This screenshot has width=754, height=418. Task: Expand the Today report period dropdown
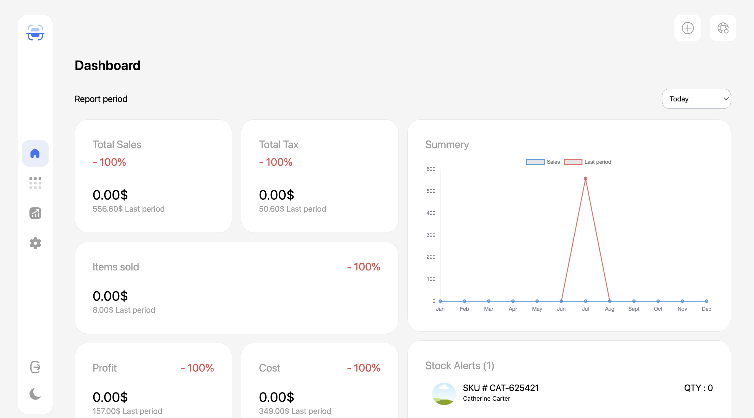point(696,99)
